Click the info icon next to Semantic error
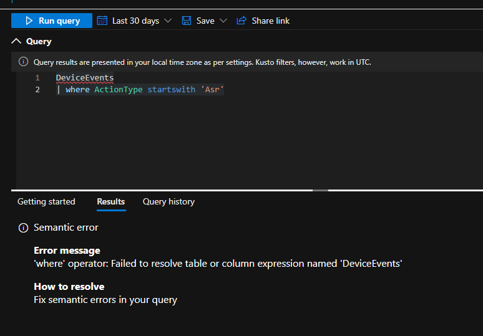This screenshot has height=336, width=483. pos(24,228)
